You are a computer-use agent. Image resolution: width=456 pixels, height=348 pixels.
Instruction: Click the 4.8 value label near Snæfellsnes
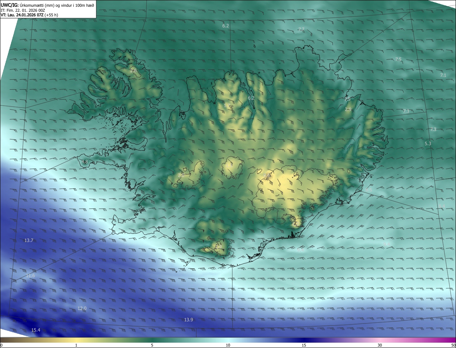coord(85,162)
